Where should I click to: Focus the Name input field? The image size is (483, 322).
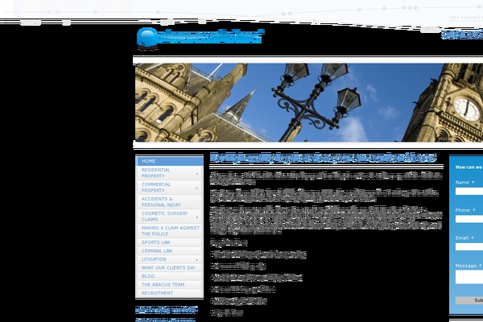[x=469, y=192]
